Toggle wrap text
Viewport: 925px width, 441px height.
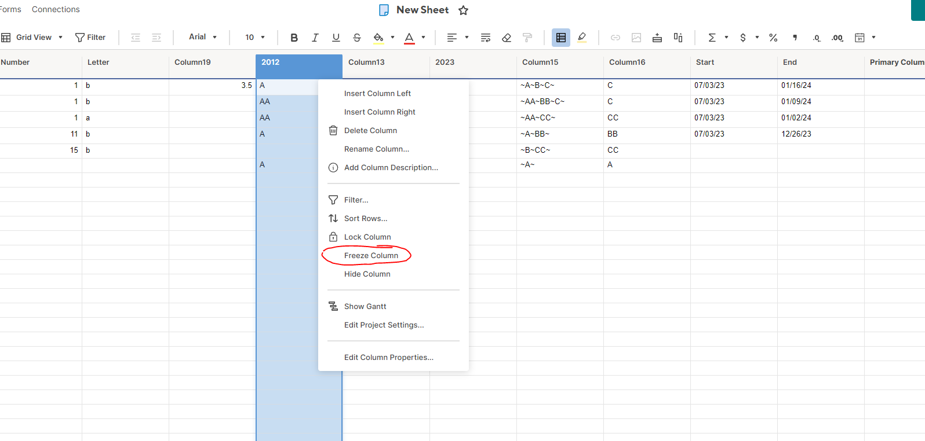tap(486, 38)
